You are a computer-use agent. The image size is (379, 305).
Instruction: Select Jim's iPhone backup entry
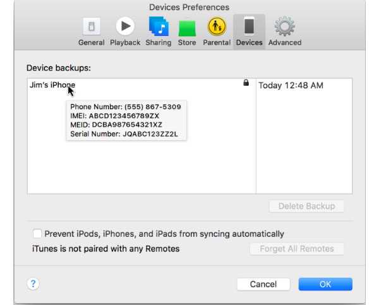tap(52, 85)
